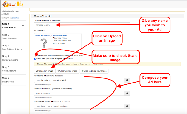The height and width of the screenshot is (114, 187).
Task: Click Drag and Drop Your Image button
Action: tap(94, 71)
